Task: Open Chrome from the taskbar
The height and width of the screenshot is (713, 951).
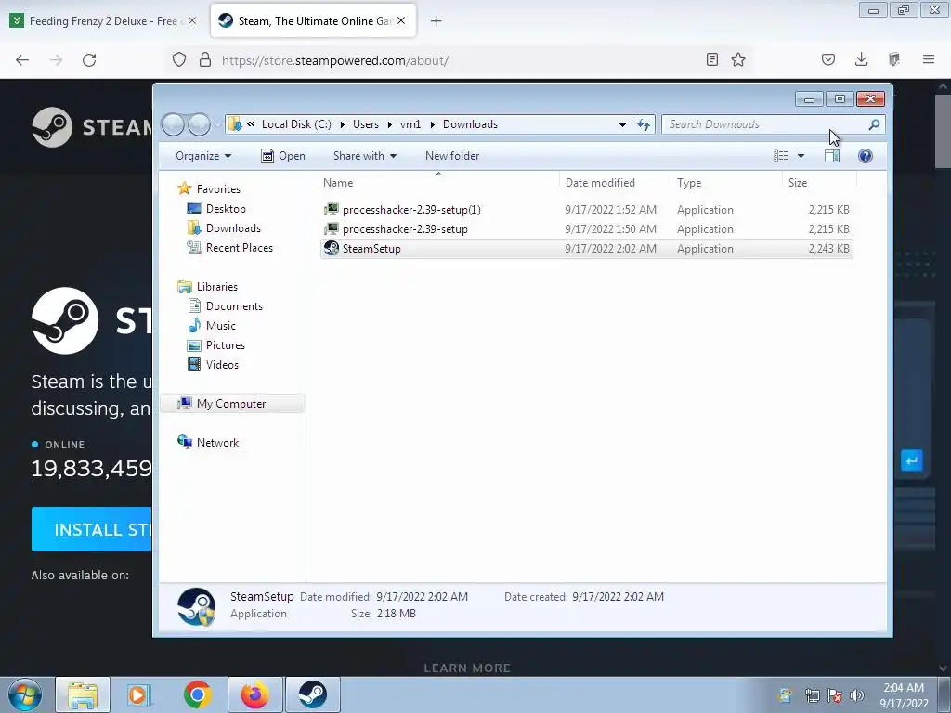Action: (x=197, y=694)
